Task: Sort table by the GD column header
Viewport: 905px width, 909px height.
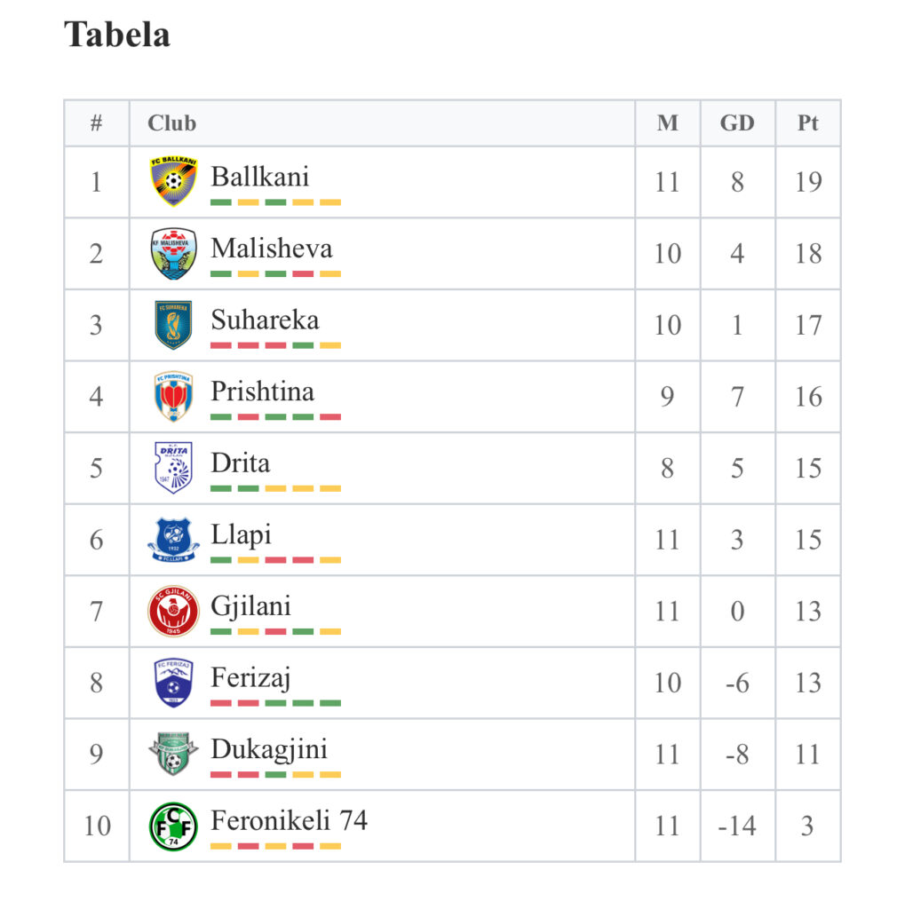Action: point(737,123)
